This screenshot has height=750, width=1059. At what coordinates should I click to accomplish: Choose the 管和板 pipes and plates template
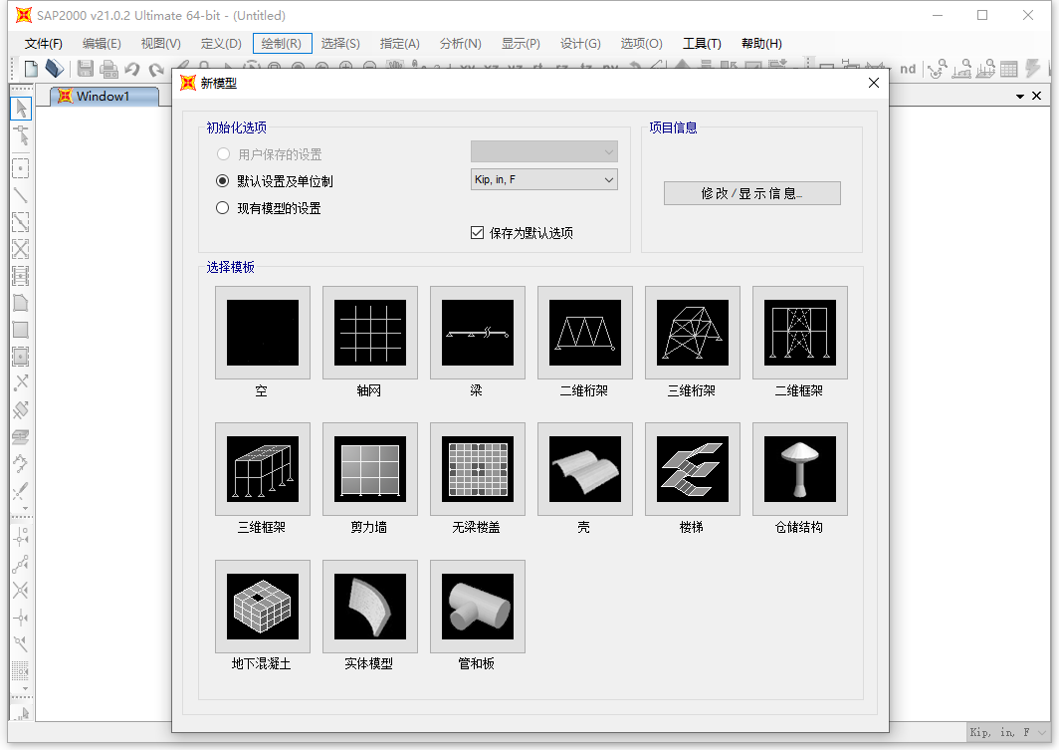[478, 607]
